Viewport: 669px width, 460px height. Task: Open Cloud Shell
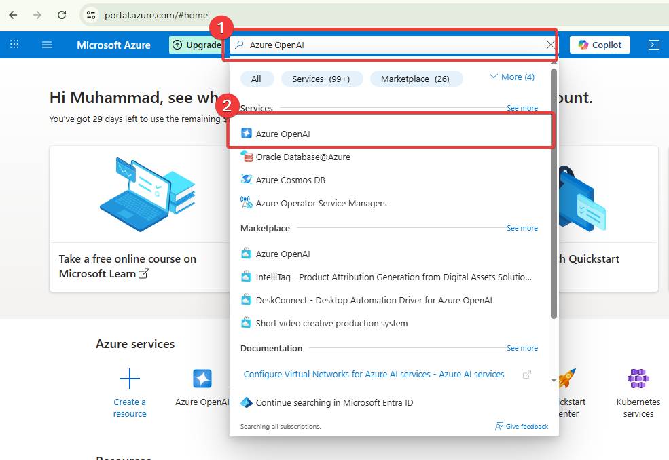point(653,45)
